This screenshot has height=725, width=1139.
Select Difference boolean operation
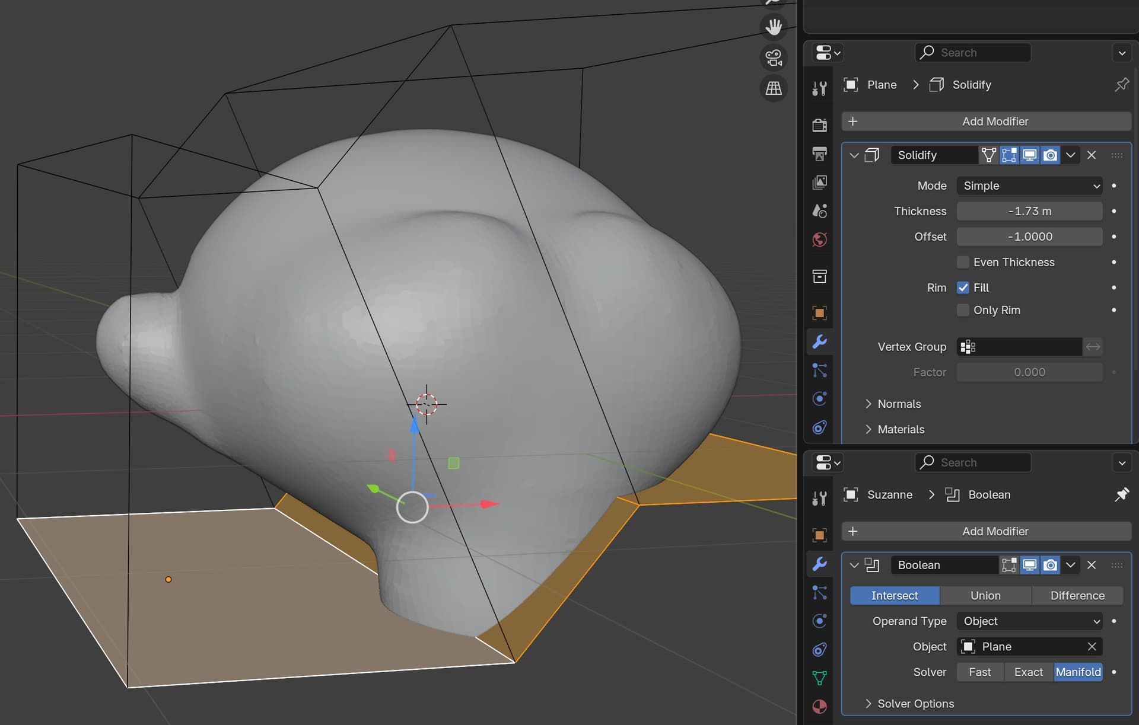point(1077,596)
